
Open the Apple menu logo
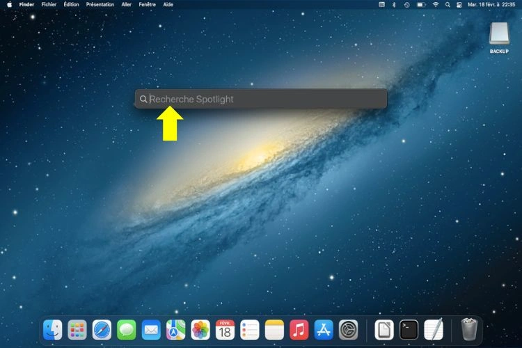point(9,5)
